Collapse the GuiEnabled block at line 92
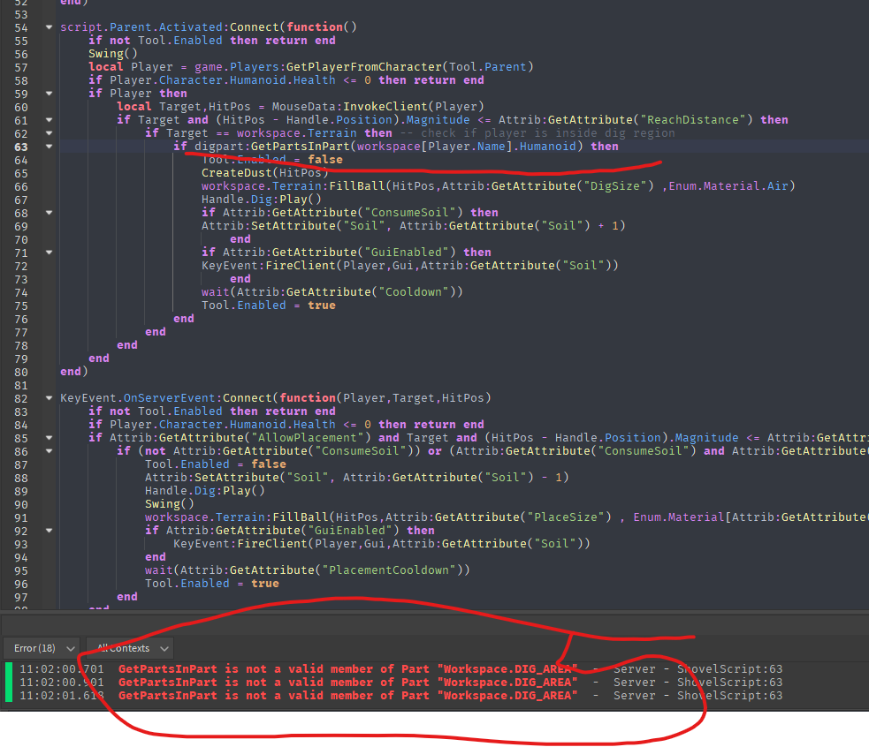The width and height of the screenshot is (869, 747). point(48,530)
